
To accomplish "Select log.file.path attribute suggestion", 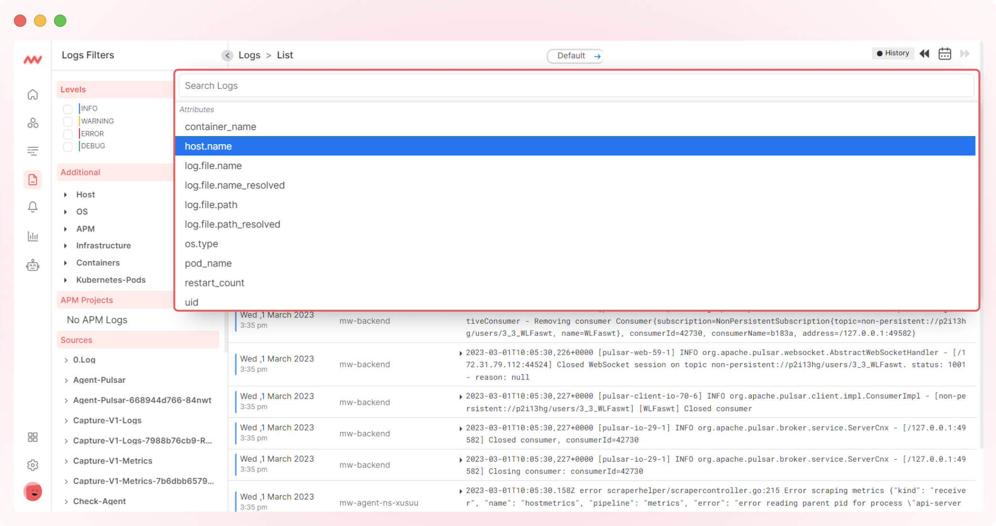I will pyautogui.click(x=575, y=205).
